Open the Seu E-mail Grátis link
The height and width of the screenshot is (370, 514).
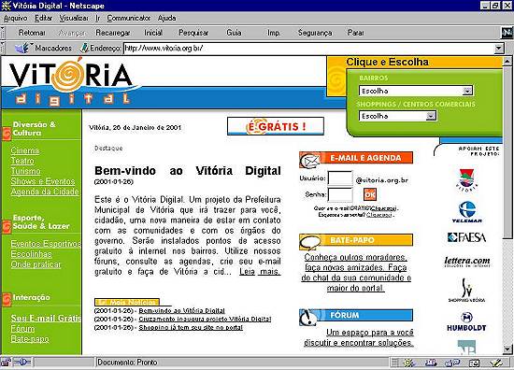click(x=46, y=319)
